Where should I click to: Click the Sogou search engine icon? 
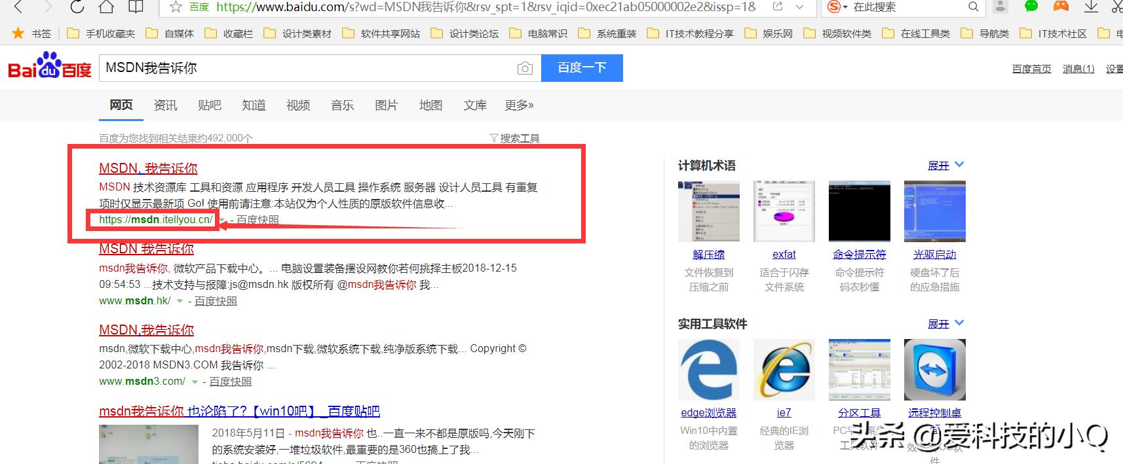pyautogui.click(x=834, y=7)
